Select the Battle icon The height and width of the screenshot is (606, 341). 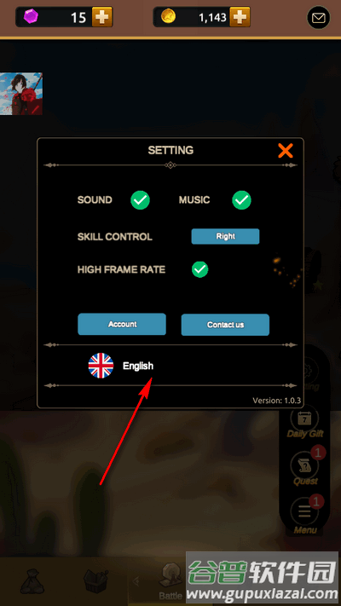[x=170, y=581]
